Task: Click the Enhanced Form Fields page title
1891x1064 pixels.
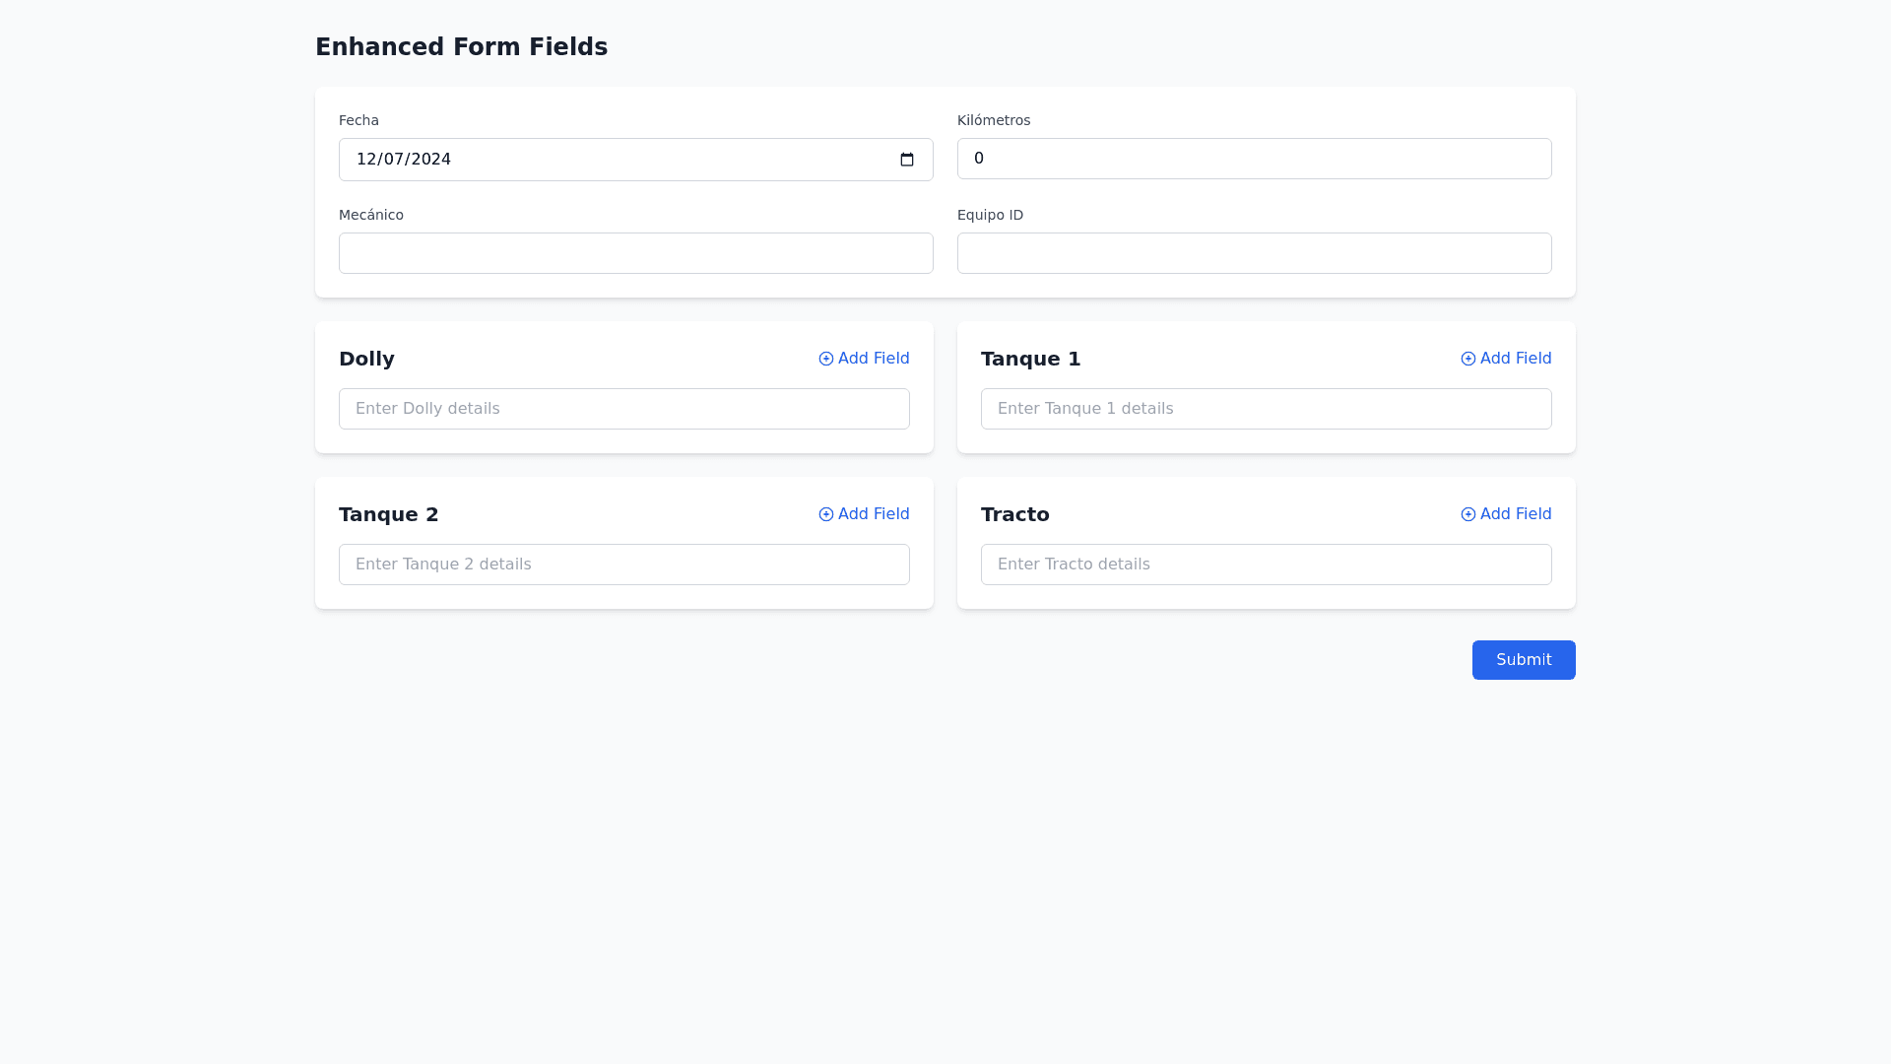Action: point(461,46)
